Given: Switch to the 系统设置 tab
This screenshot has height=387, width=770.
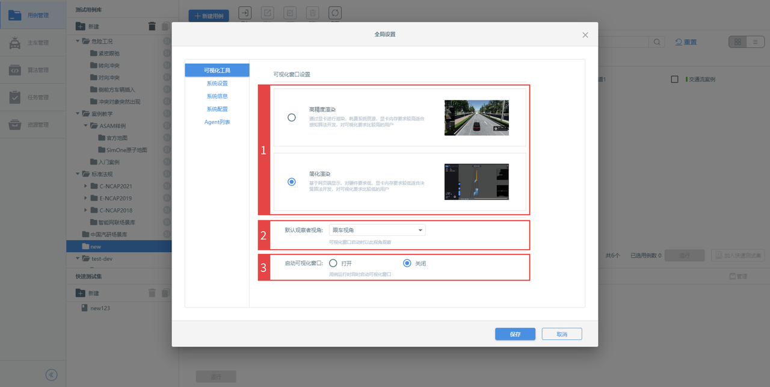Looking at the screenshot, I should (x=217, y=84).
